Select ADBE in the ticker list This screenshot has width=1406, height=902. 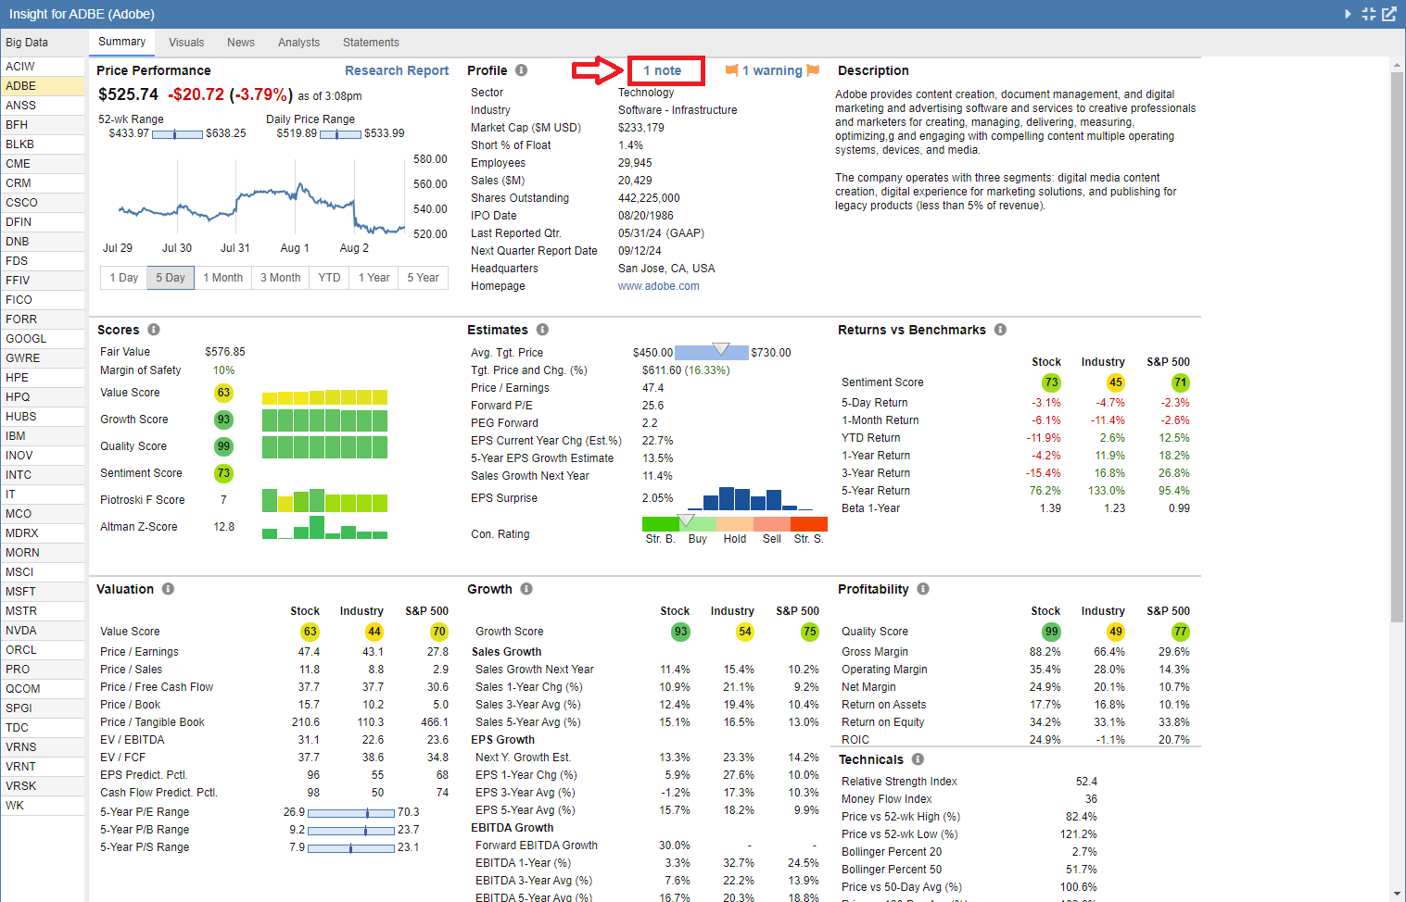[x=43, y=86]
